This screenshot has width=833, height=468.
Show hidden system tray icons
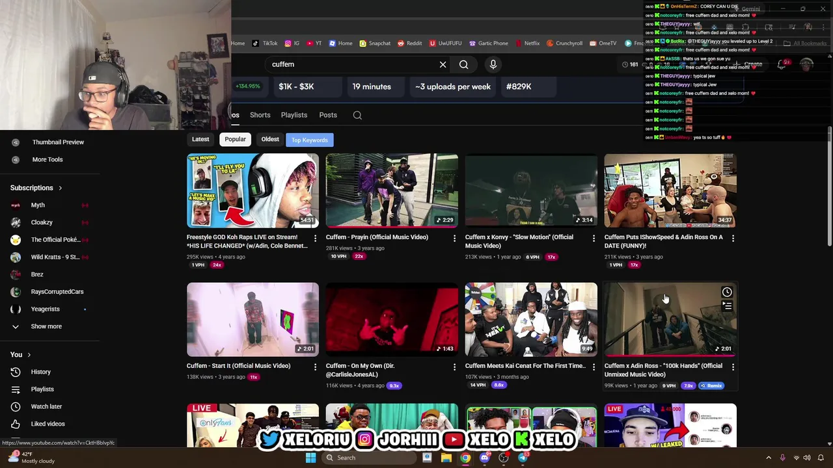point(769,458)
